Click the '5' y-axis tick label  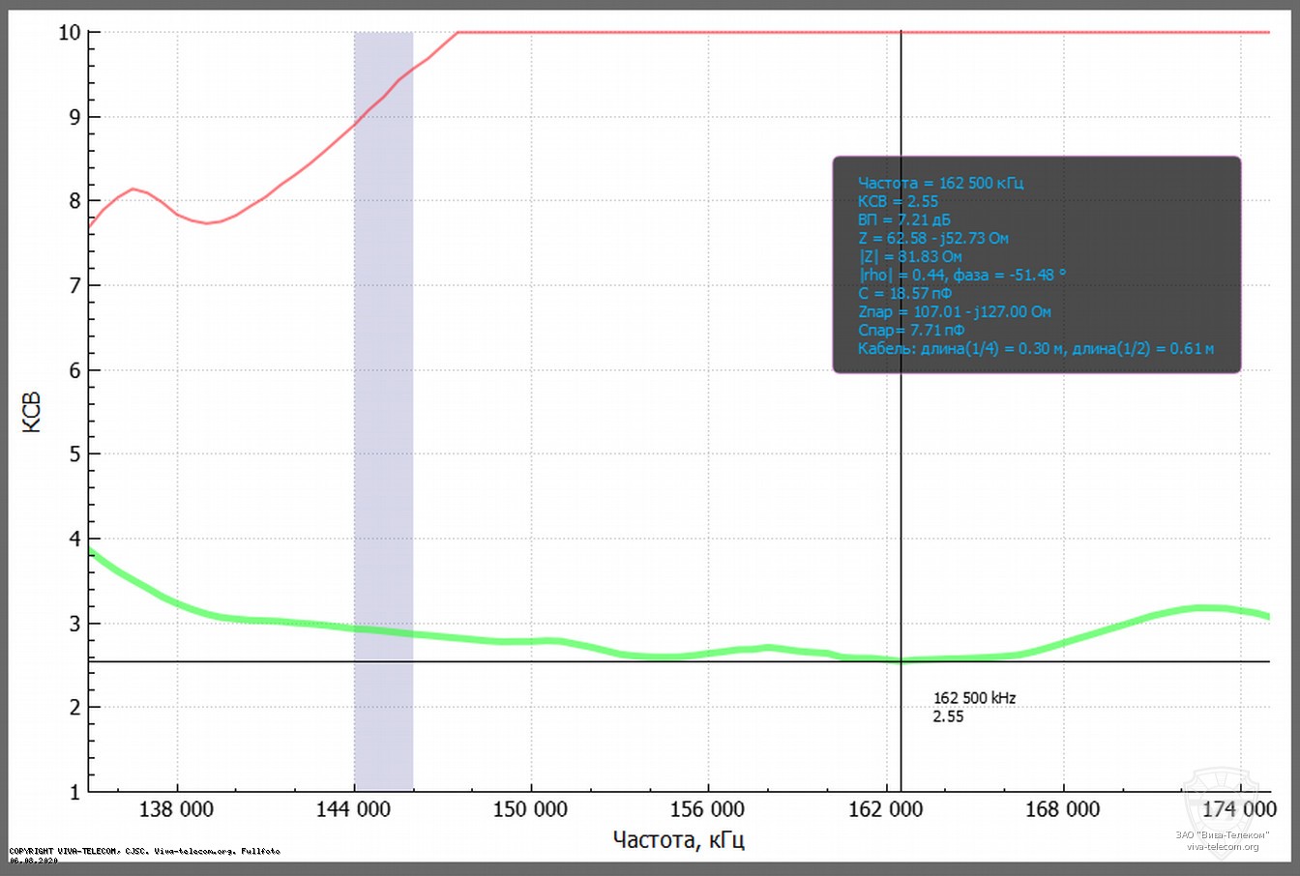(74, 454)
